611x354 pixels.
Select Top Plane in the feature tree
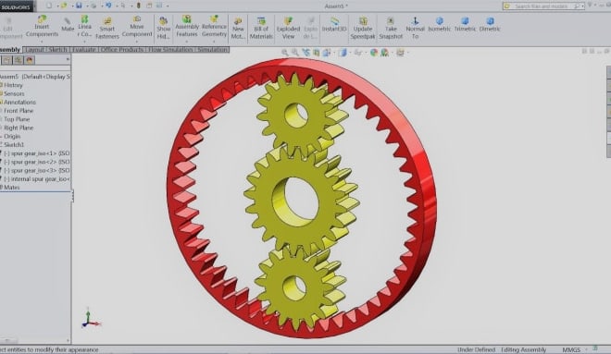coord(17,119)
